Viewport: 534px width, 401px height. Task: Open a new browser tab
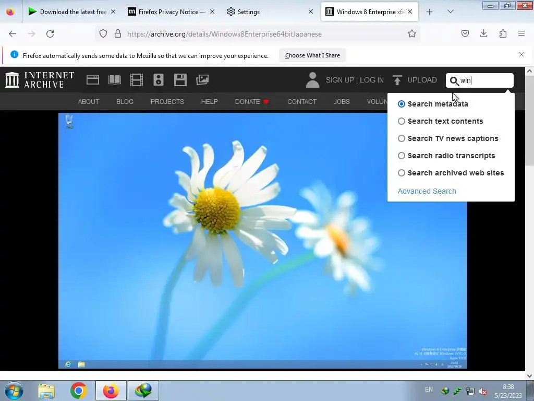pos(430,12)
